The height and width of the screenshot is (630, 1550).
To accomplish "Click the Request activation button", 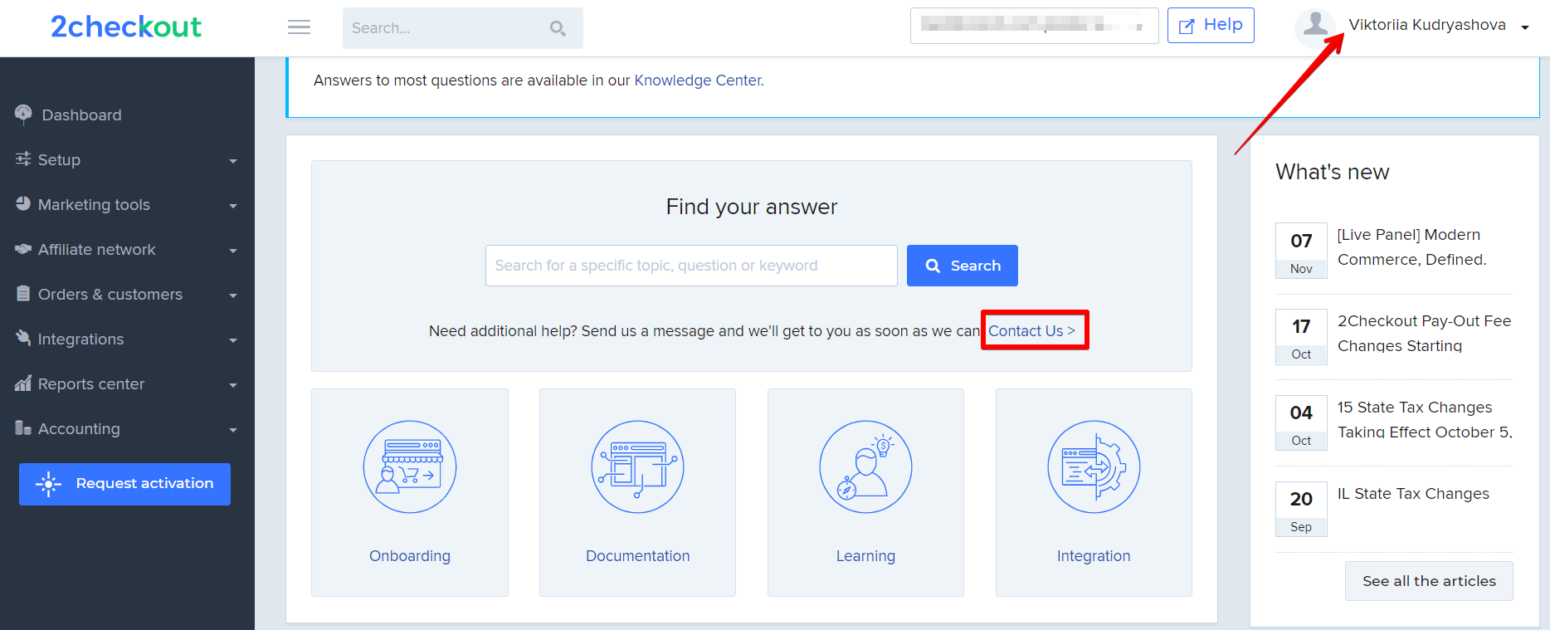I will [124, 484].
